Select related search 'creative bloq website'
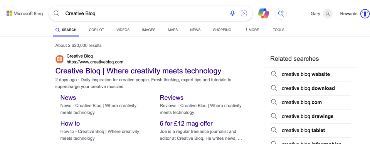Viewport: 370px width, 144px height. click(306, 74)
